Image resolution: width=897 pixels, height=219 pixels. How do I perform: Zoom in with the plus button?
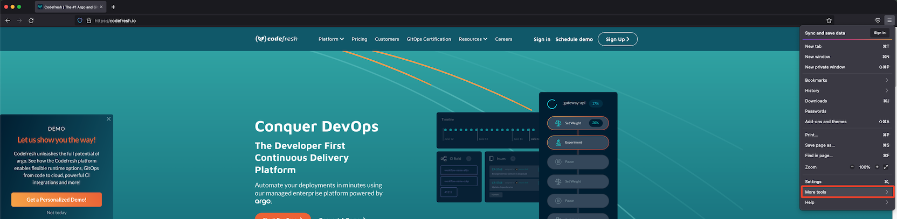(x=877, y=167)
